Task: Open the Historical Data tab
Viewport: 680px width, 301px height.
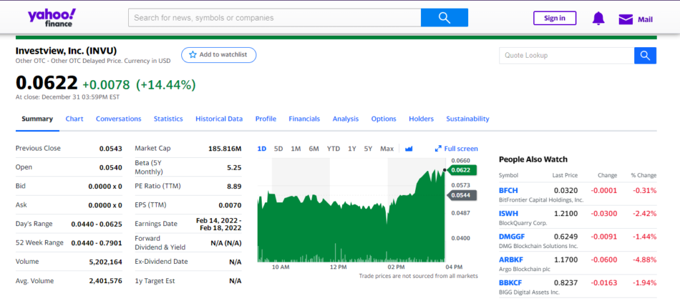Action: [218, 119]
